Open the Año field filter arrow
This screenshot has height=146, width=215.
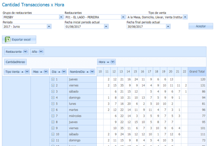click(x=41, y=52)
